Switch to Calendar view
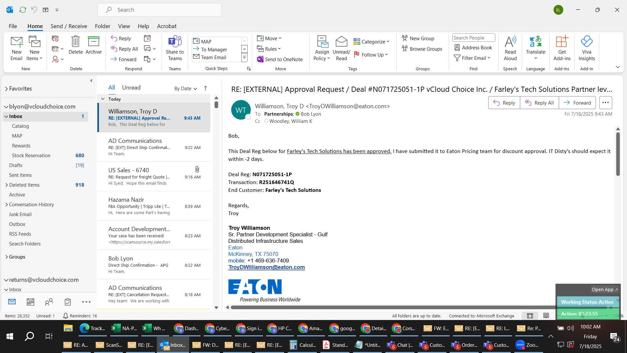 click(x=30, y=302)
